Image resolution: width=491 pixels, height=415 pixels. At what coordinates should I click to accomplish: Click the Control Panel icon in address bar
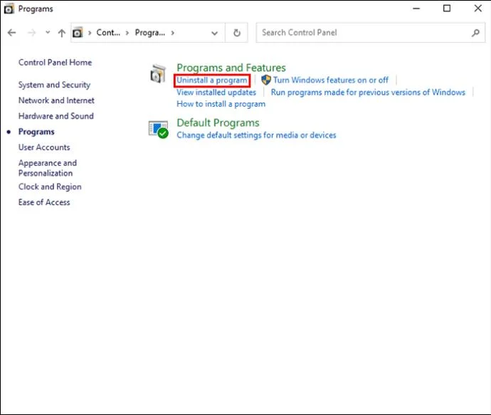78,33
